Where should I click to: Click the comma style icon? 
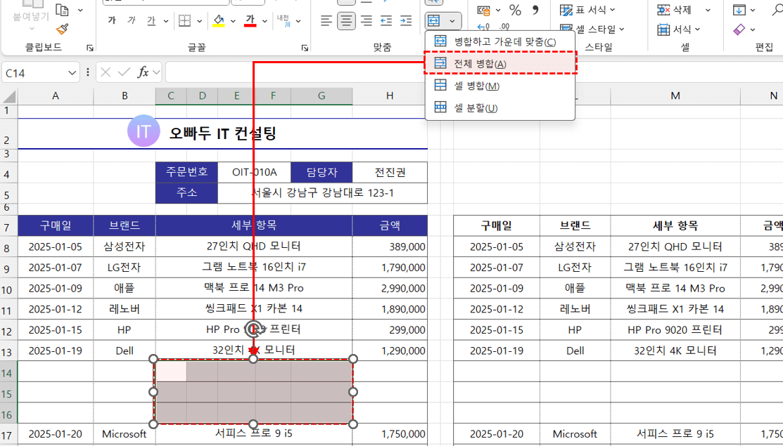click(x=535, y=11)
